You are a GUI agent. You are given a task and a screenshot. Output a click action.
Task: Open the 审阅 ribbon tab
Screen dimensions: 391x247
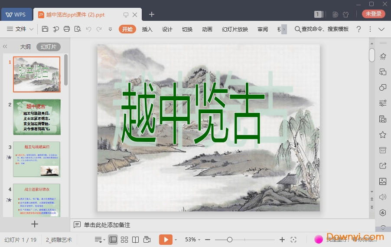[263, 29]
